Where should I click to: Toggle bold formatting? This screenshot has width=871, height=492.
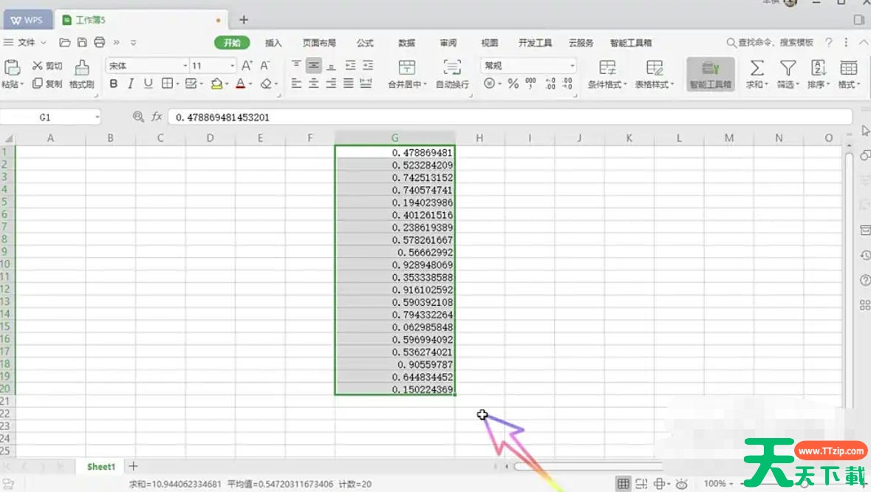pyautogui.click(x=112, y=83)
